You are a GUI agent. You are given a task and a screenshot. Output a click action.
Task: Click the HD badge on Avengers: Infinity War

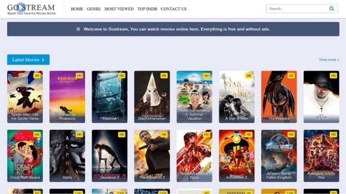[x=333, y=135]
